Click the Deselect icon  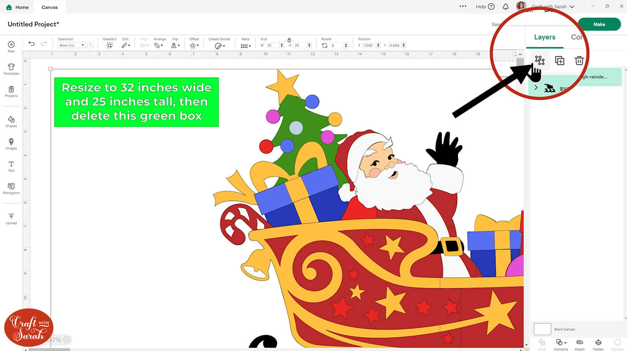(110, 45)
